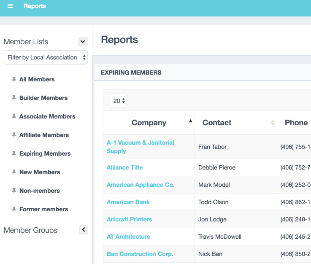Screen dimensions: 311x264
Task: Open the Non-members list
Action: point(40,191)
